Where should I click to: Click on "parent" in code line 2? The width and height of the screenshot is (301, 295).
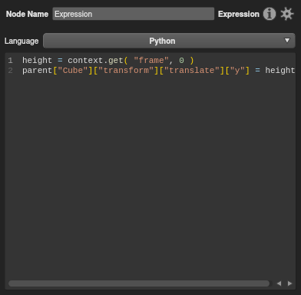37,71
